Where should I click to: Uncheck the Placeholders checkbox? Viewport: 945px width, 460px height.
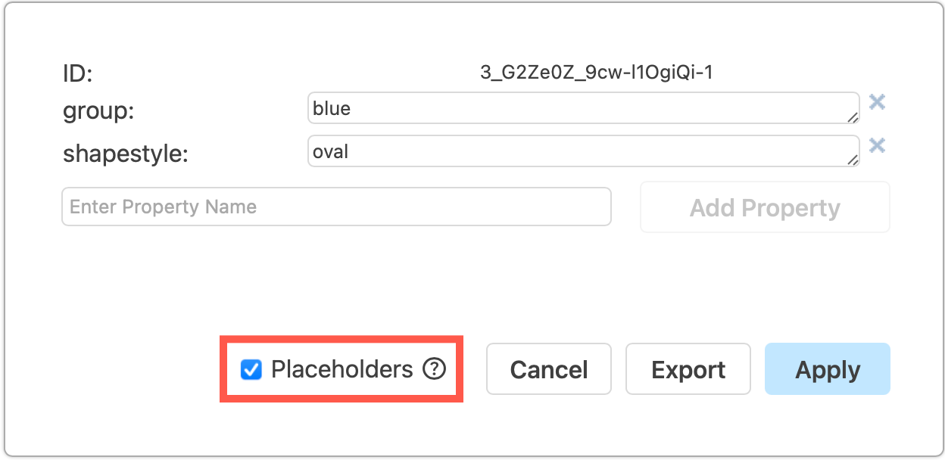pos(250,369)
